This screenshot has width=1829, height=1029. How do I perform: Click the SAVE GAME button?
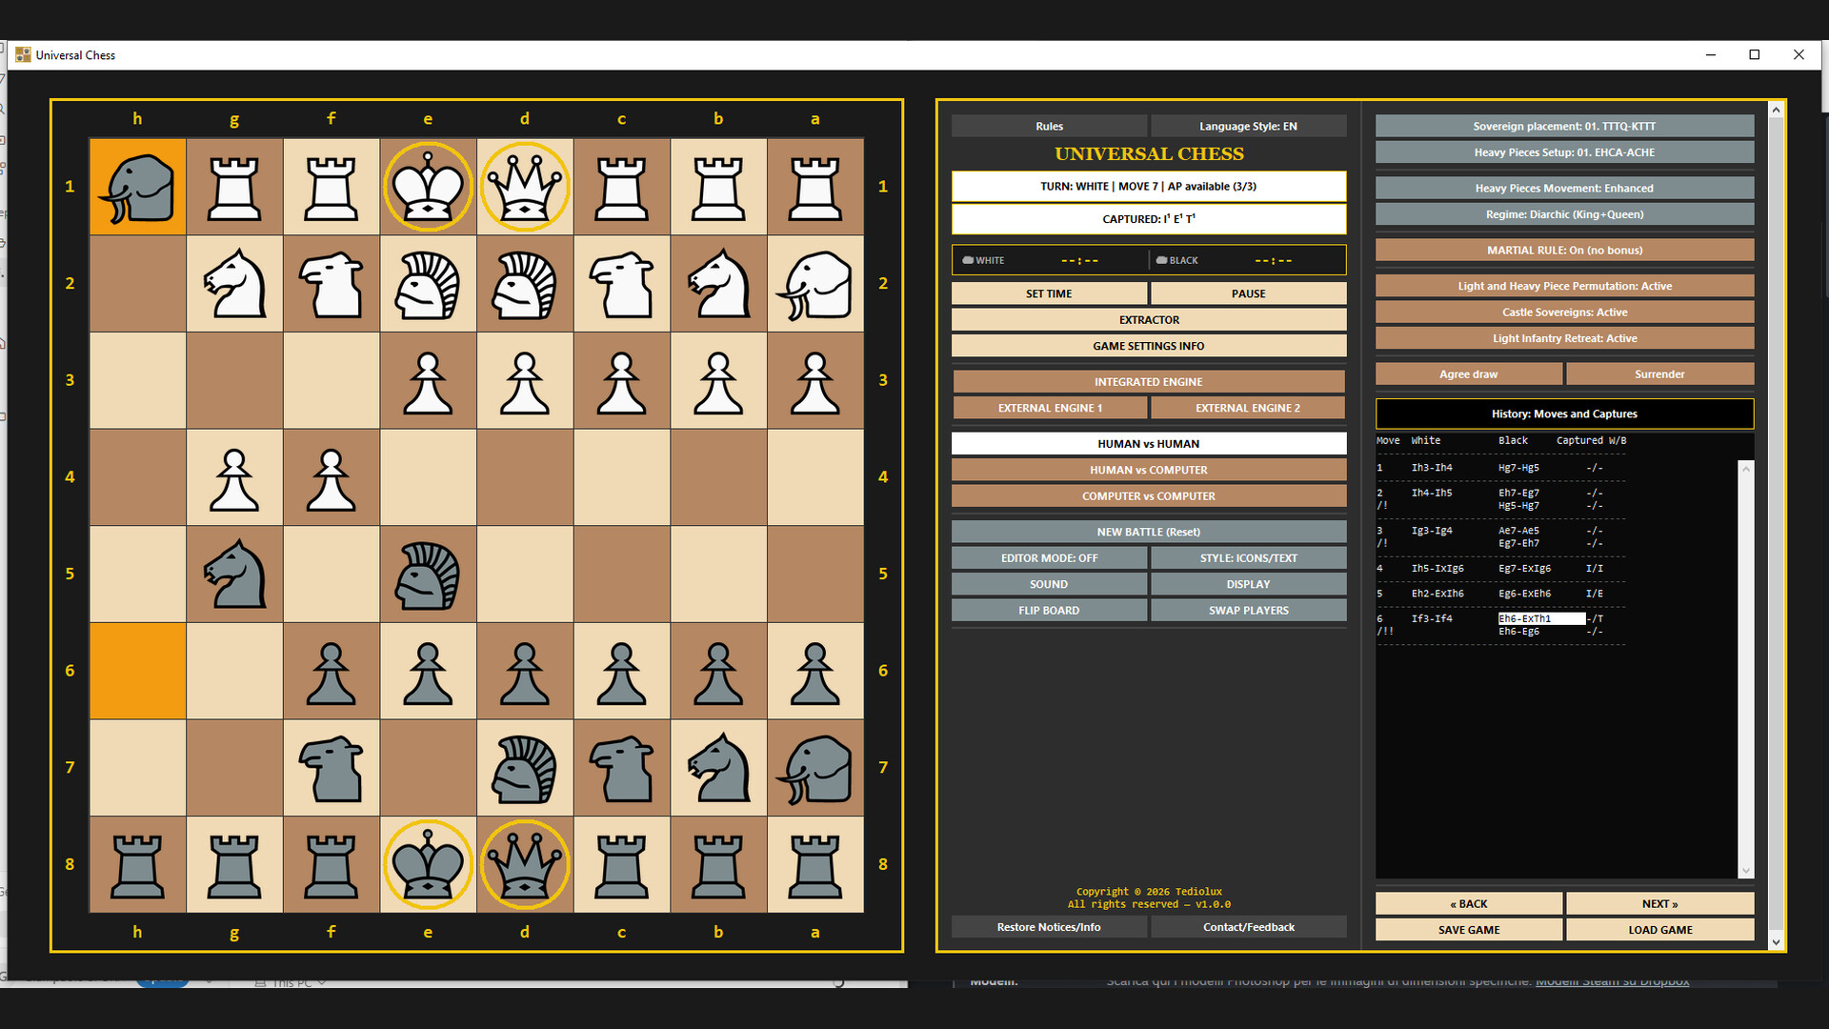coord(1468,930)
